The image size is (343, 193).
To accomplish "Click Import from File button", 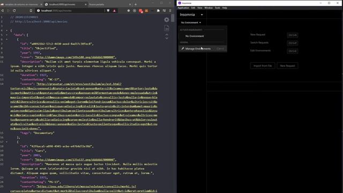I will [x=263, y=65].
